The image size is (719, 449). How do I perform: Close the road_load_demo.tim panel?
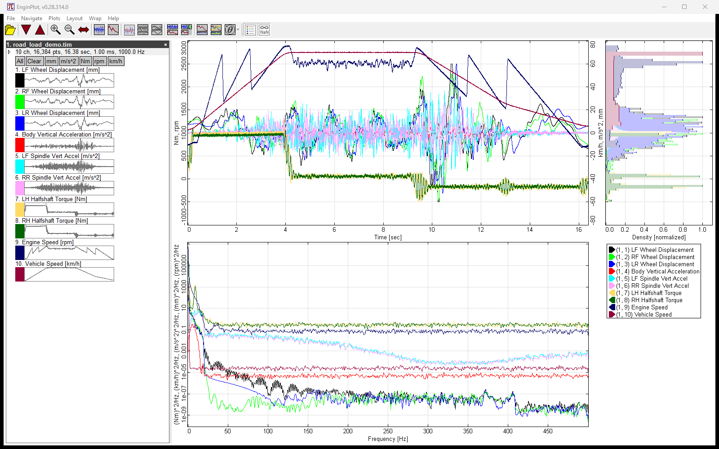[165, 44]
